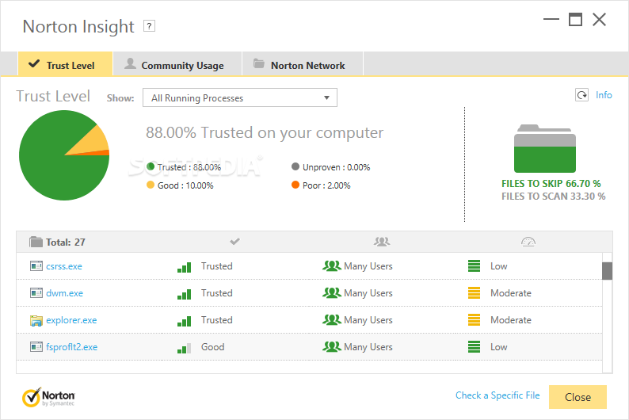Click the FILES TO SKIP 66.70 % text

[x=551, y=184]
